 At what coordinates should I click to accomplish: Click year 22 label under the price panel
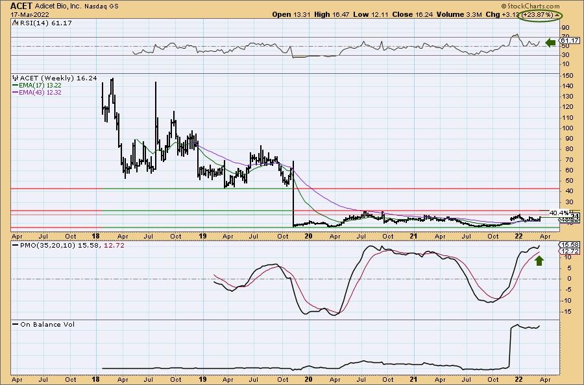click(519, 236)
